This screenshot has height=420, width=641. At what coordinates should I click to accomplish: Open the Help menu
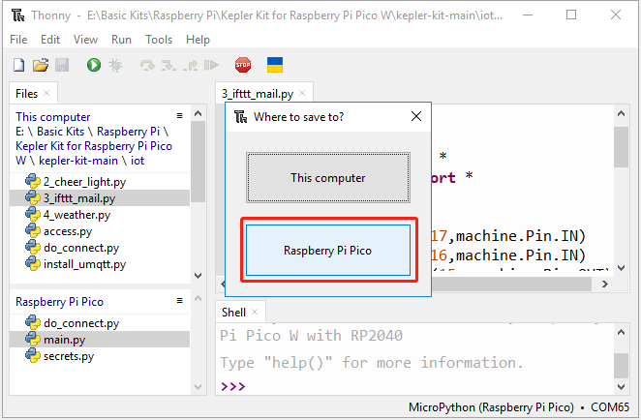click(x=198, y=40)
